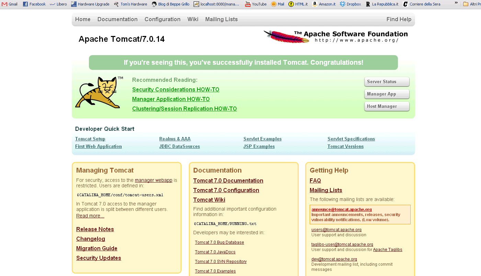Open the Facebook bookmark

[x=34, y=4]
